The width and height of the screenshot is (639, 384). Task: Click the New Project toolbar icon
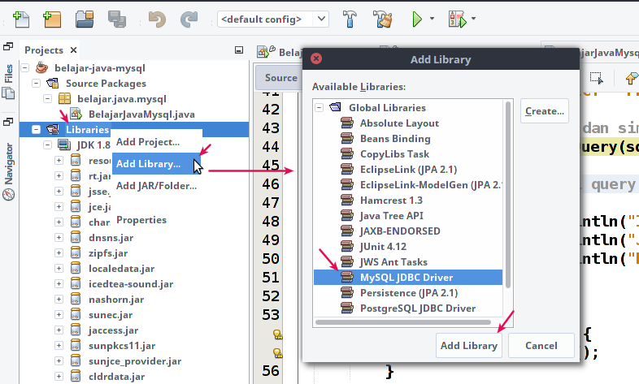(x=52, y=19)
